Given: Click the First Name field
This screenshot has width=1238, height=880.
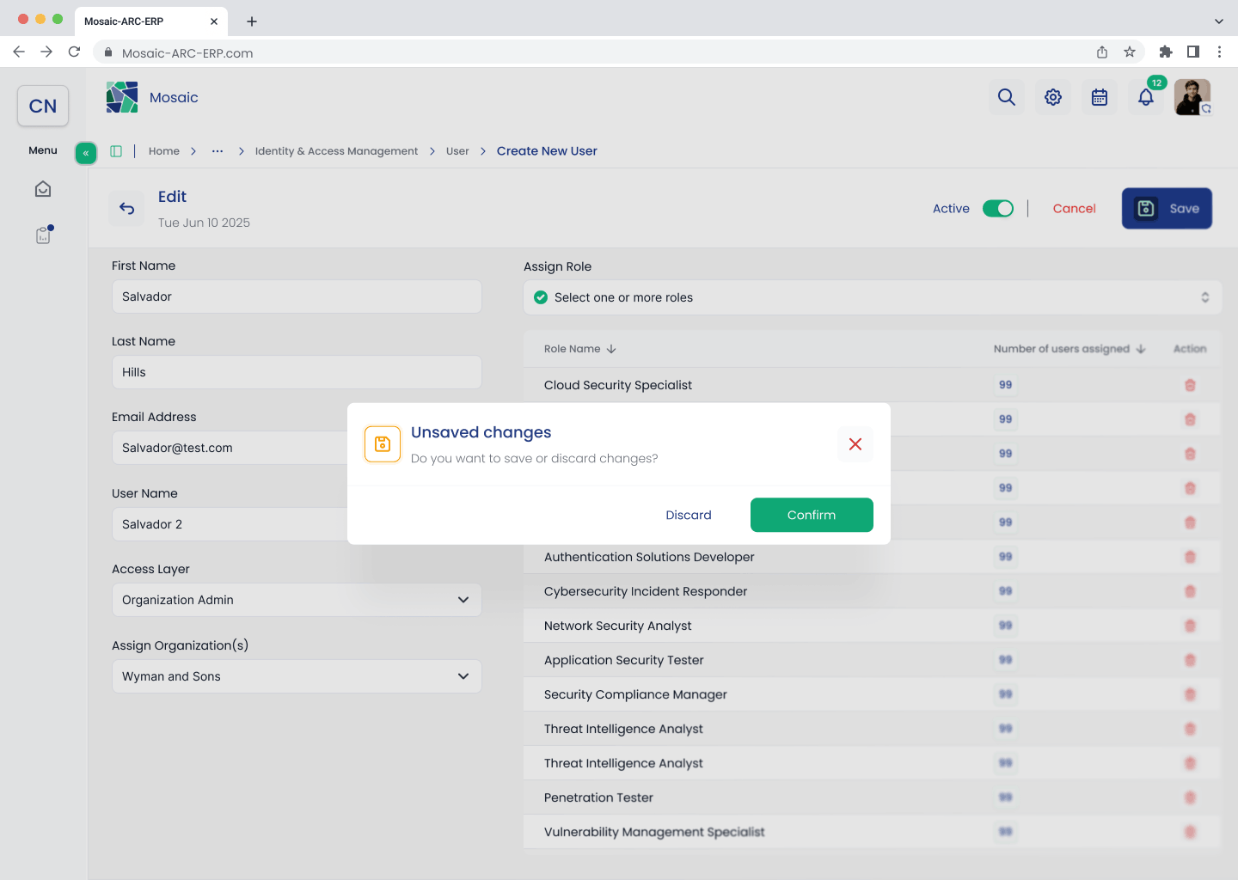Looking at the screenshot, I should point(297,296).
